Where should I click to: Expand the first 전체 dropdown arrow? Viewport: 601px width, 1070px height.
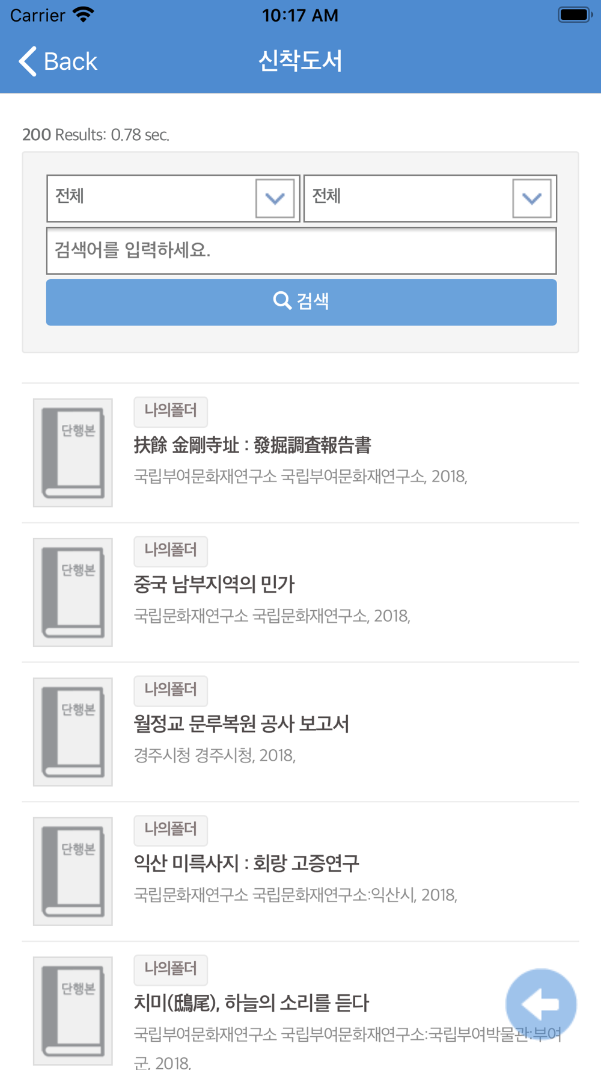point(275,198)
